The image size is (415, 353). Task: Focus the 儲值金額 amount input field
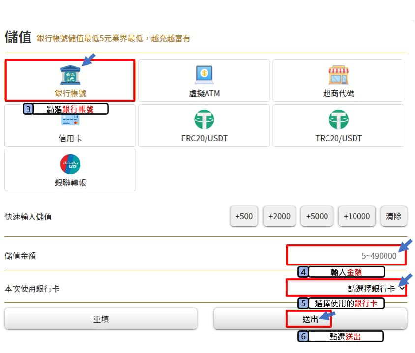[x=346, y=256]
